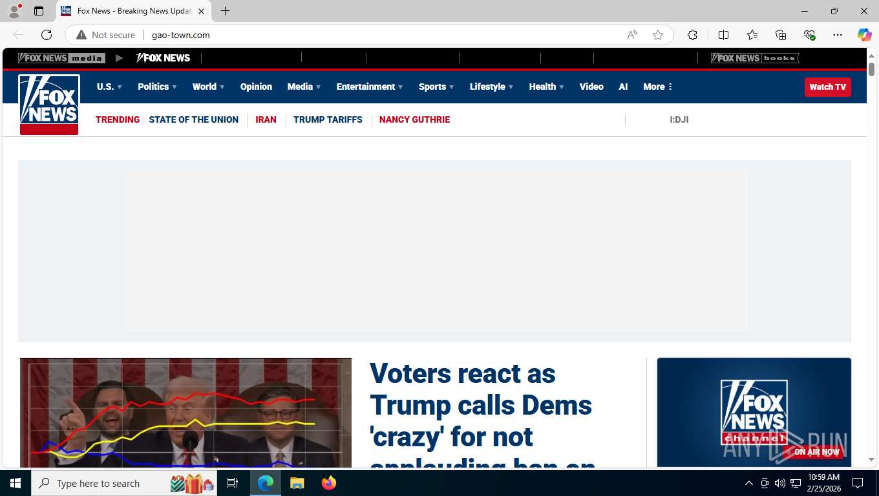Open Windows Start menu
The height and width of the screenshot is (496, 879).
[16, 483]
